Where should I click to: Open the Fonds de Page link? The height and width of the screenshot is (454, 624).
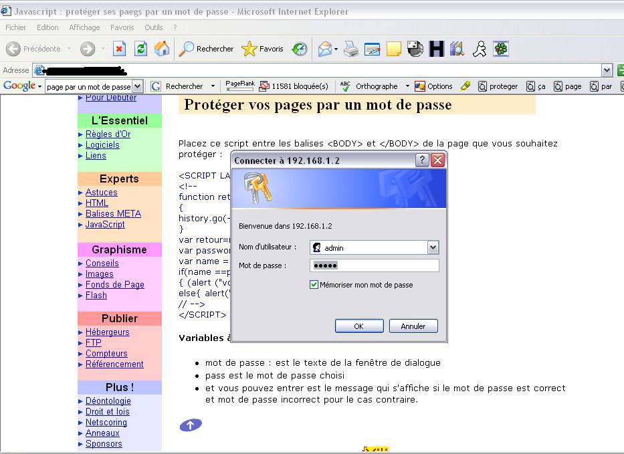click(x=114, y=284)
